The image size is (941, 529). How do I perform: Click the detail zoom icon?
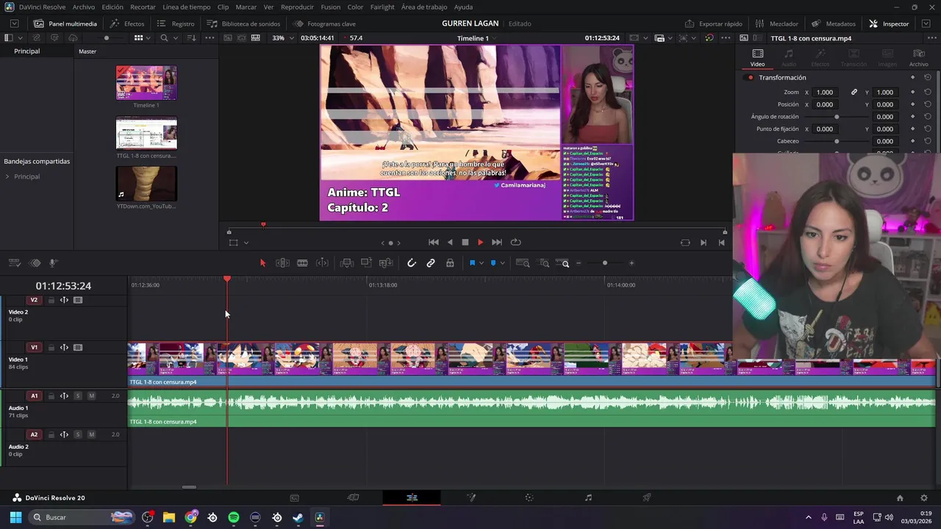pyautogui.click(x=544, y=263)
